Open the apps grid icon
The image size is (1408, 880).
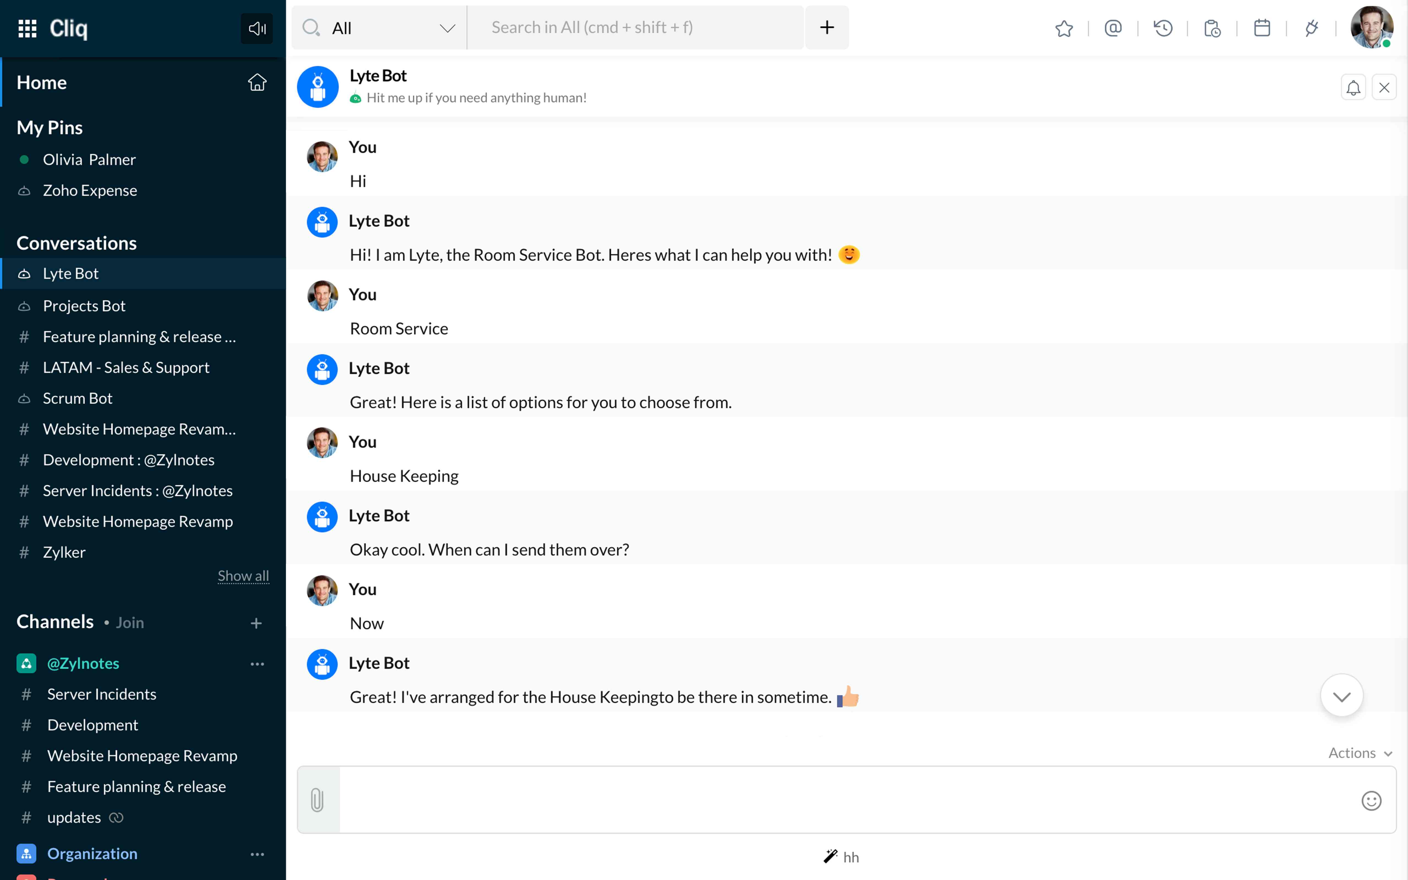[27, 28]
